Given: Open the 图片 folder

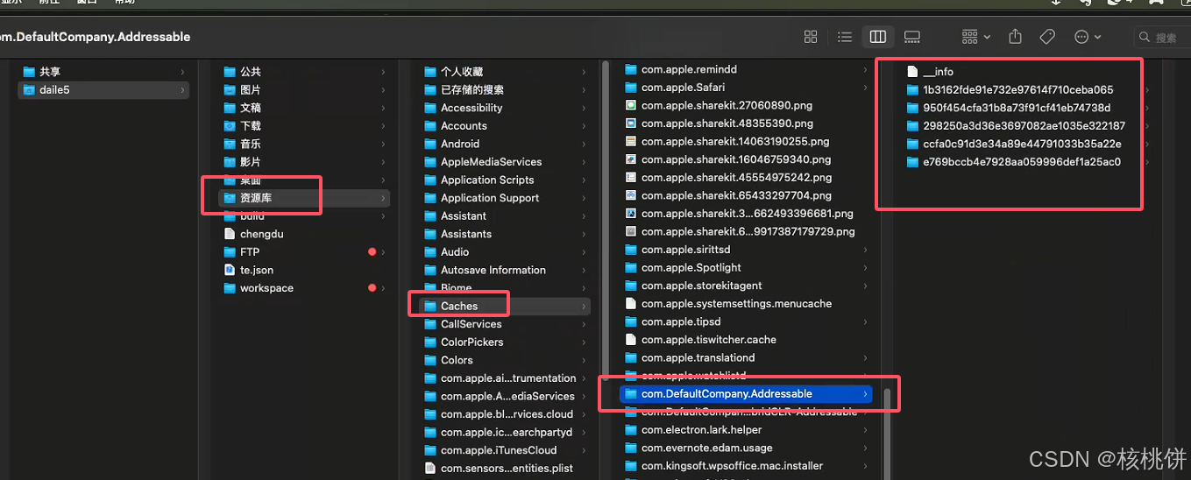Looking at the screenshot, I should tap(304, 89).
